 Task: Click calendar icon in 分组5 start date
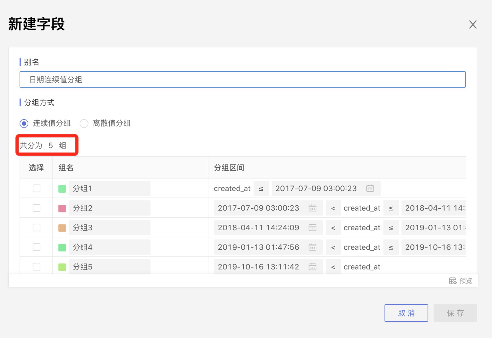click(312, 267)
